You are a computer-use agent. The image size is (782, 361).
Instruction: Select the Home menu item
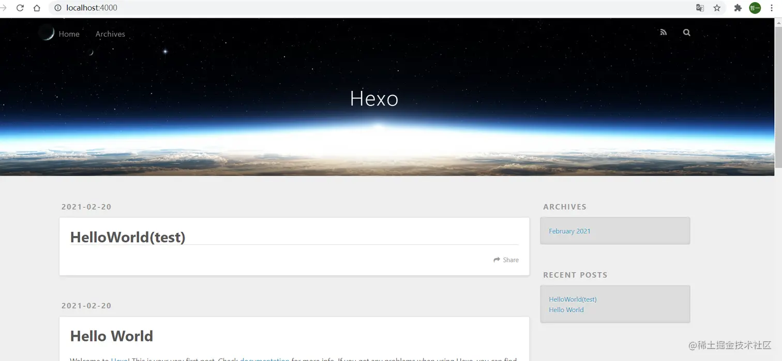click(x=69, y=34)
